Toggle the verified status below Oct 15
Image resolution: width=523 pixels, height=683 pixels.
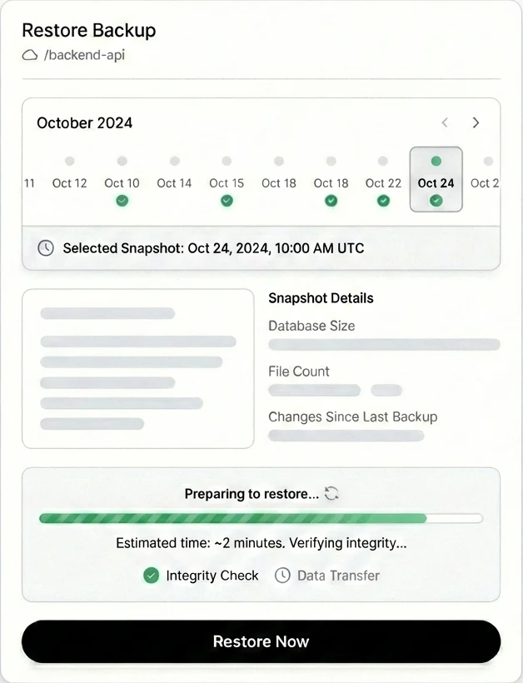(x=226, y=201)
